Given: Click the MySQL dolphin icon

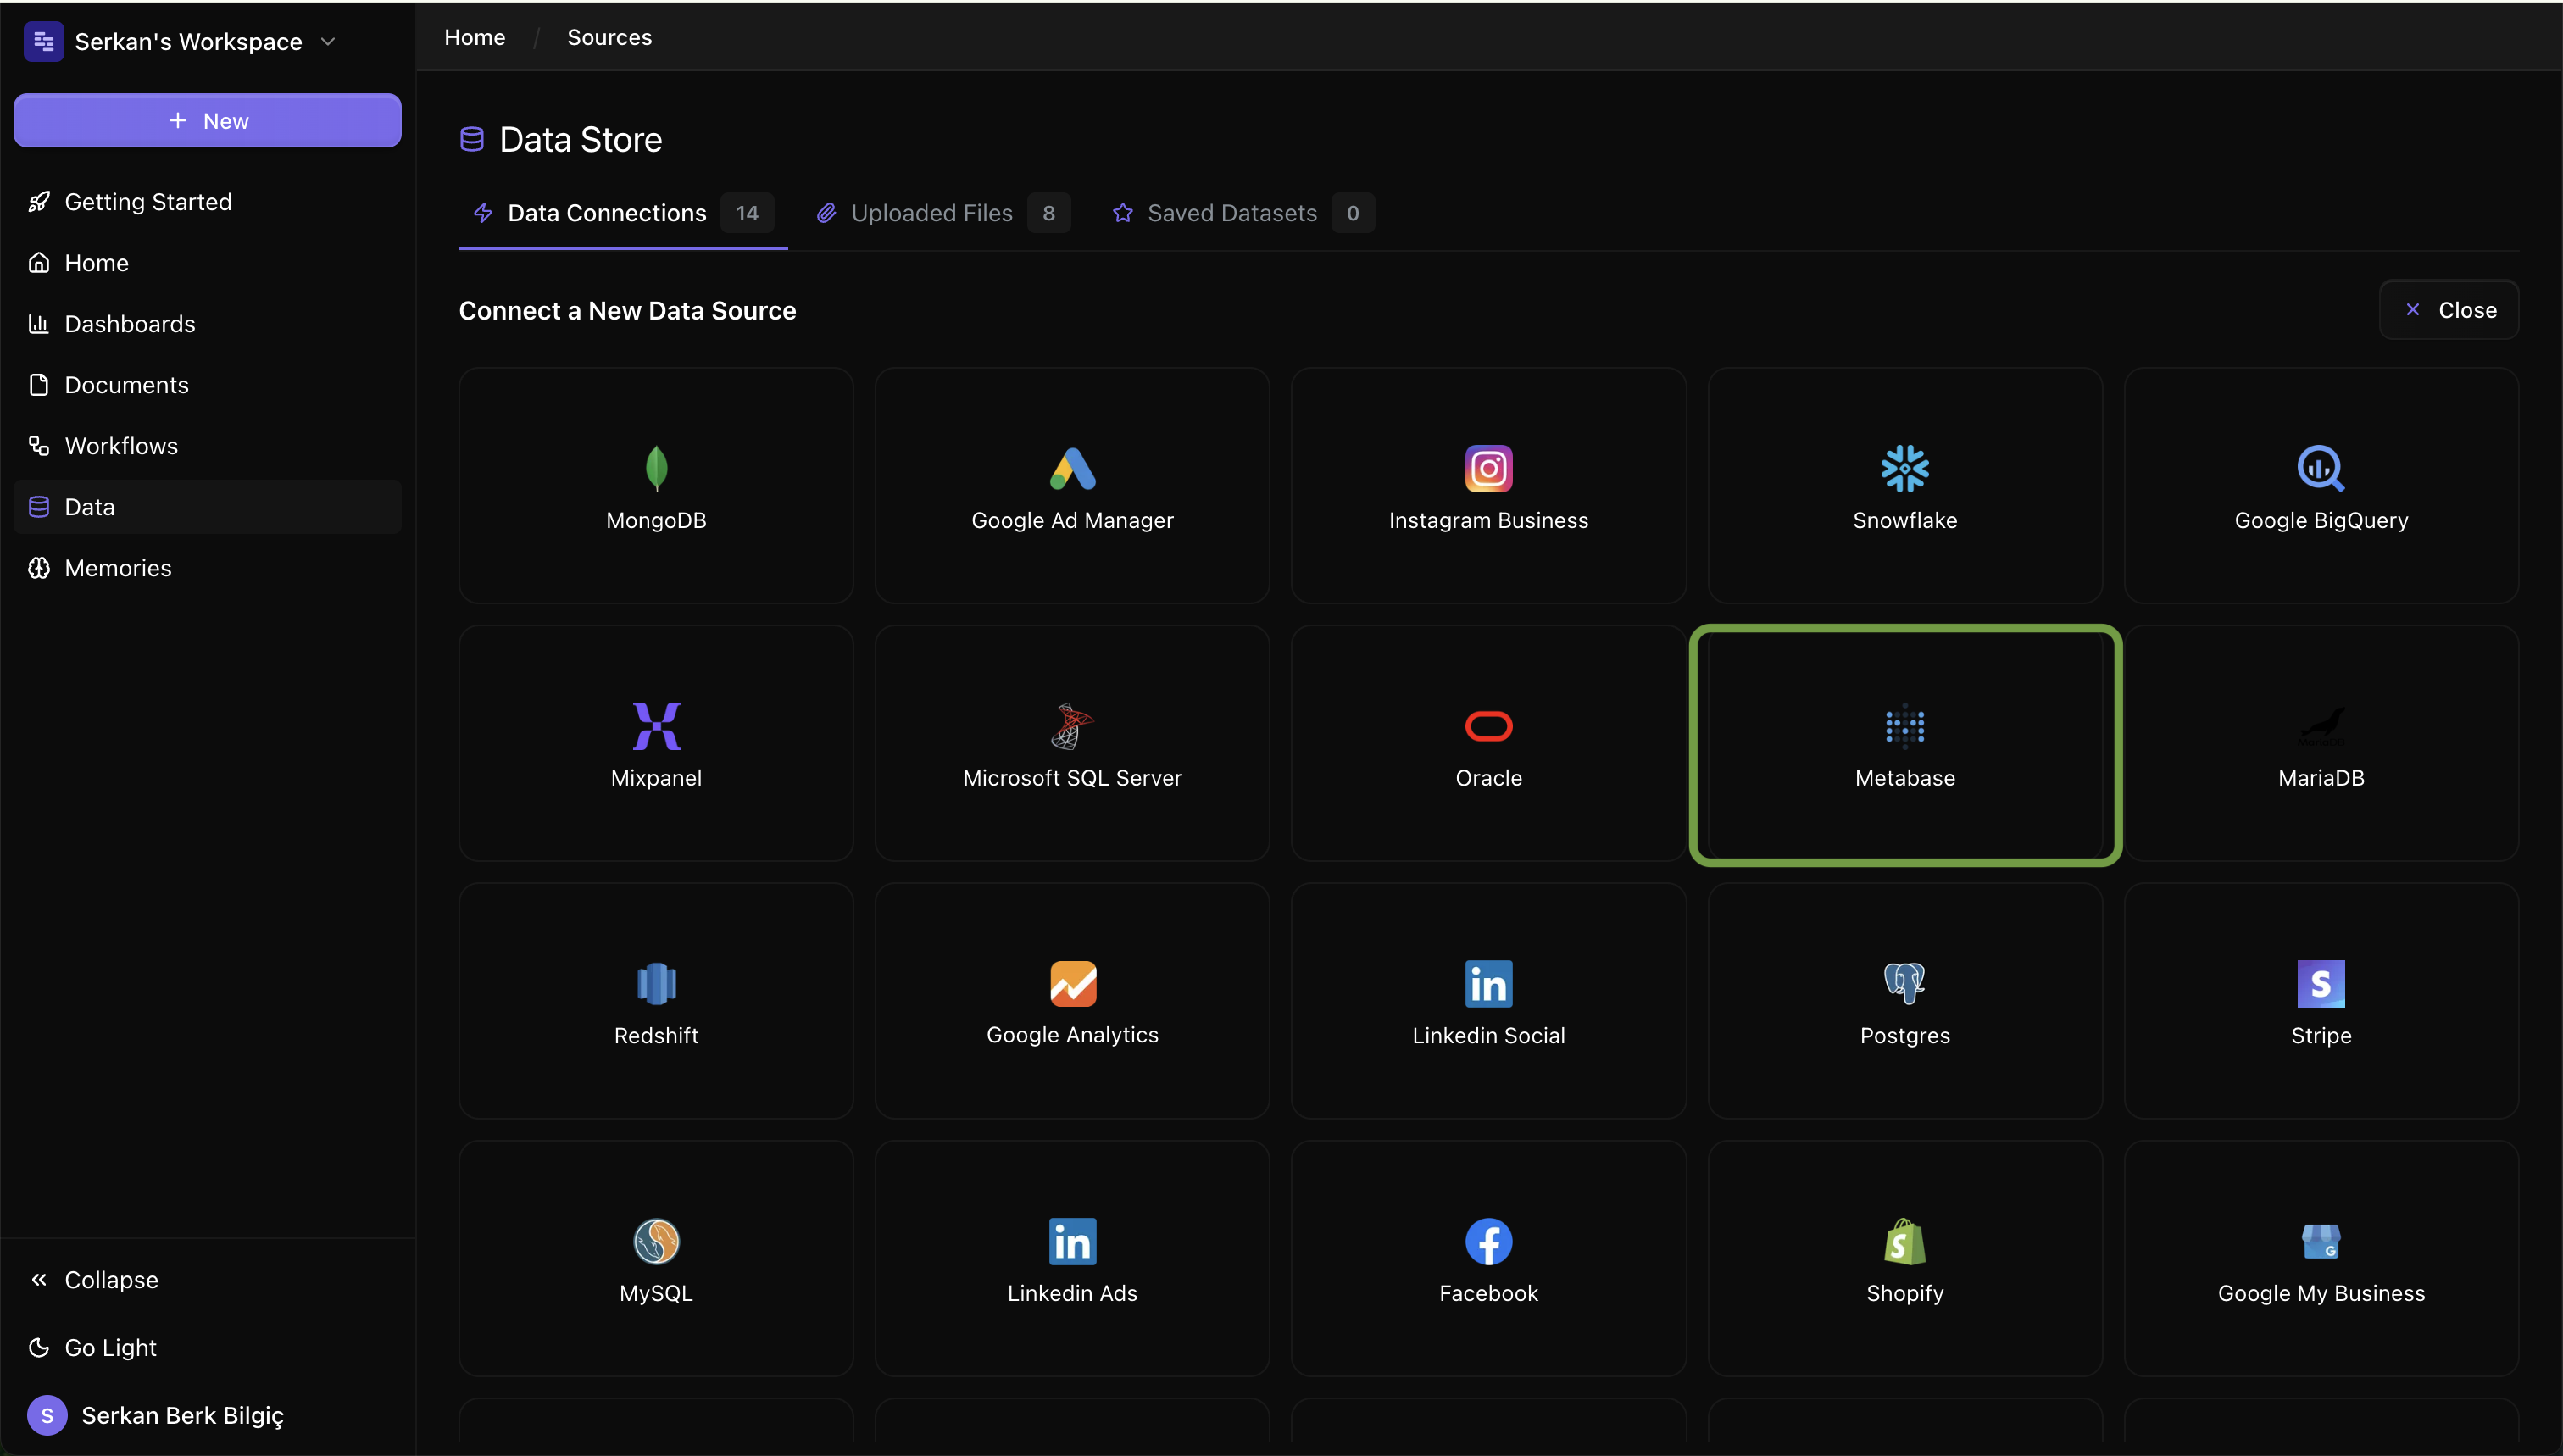Looking at the screenshot, I should tap(656, 1242).
